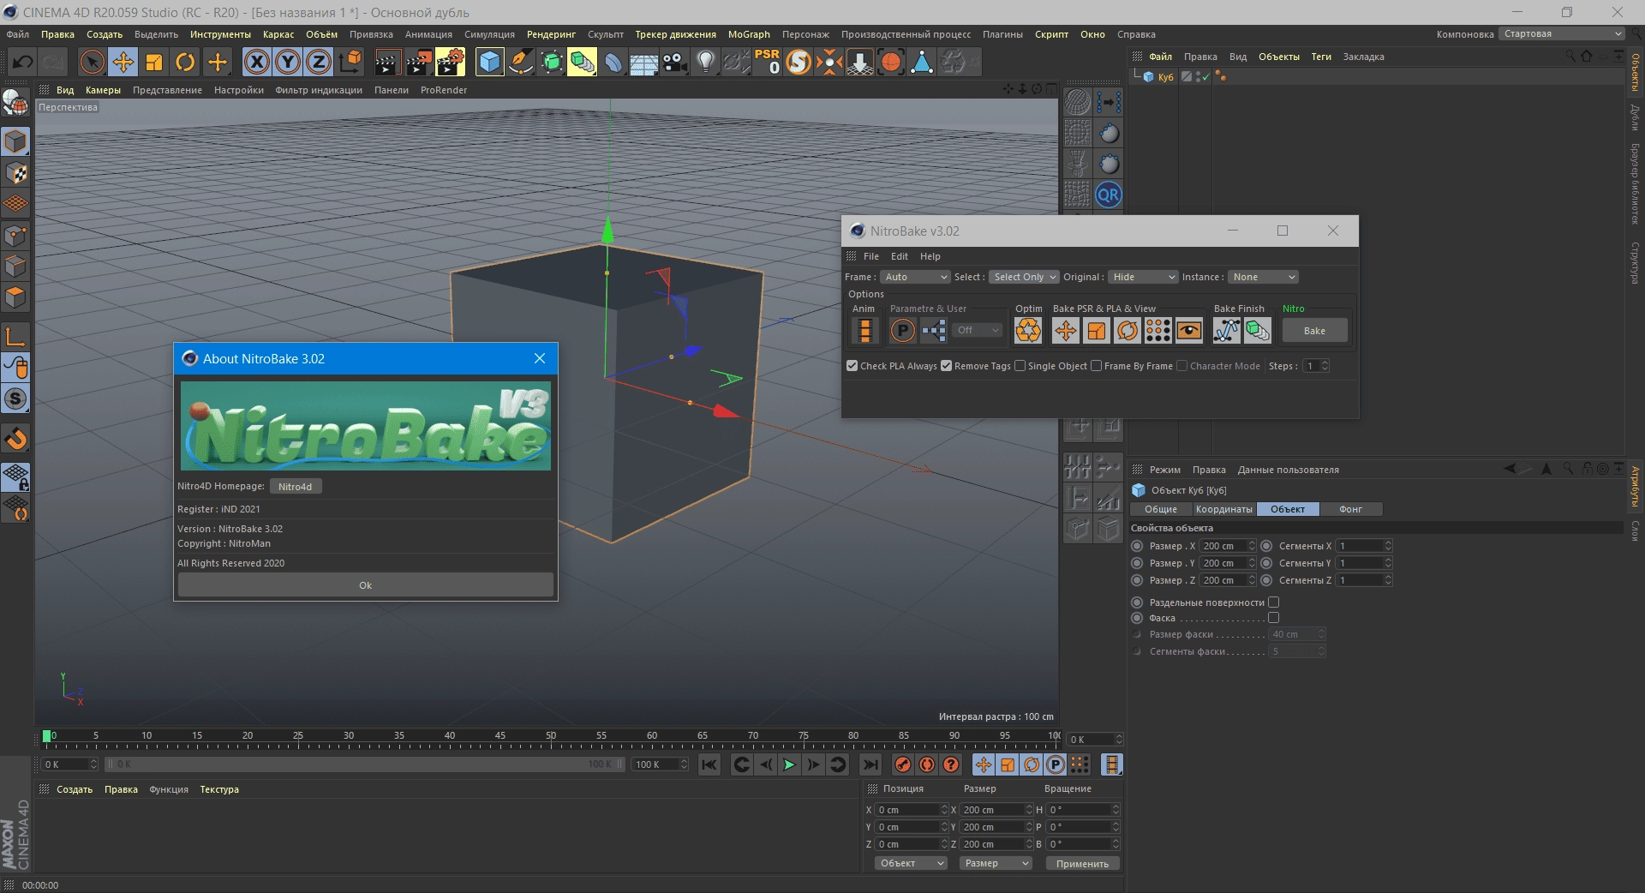Screen dimensions: 1645x893
Task: Toggle NitroBake Bake View eye icon
Action: [1189, 330]
